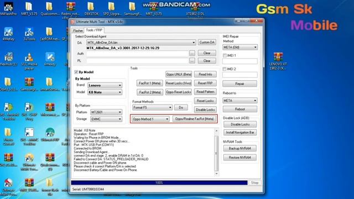Image resolution: width=354 pixels, height=199 pixels.
Task: Enable the IMEI 1 checkbox
Action: pyautogui.click(x=225, y=55)
